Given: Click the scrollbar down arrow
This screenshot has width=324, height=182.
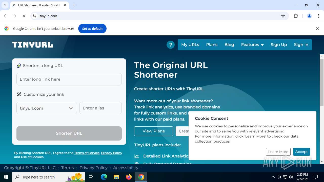Looking at the screenshot, I should click(322, 162).
